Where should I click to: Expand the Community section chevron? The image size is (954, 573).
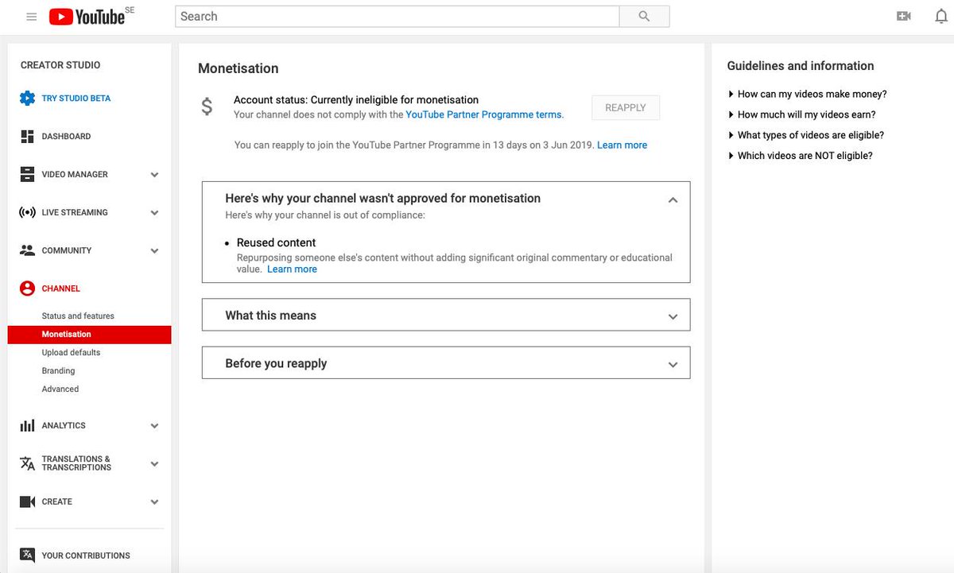154,251
